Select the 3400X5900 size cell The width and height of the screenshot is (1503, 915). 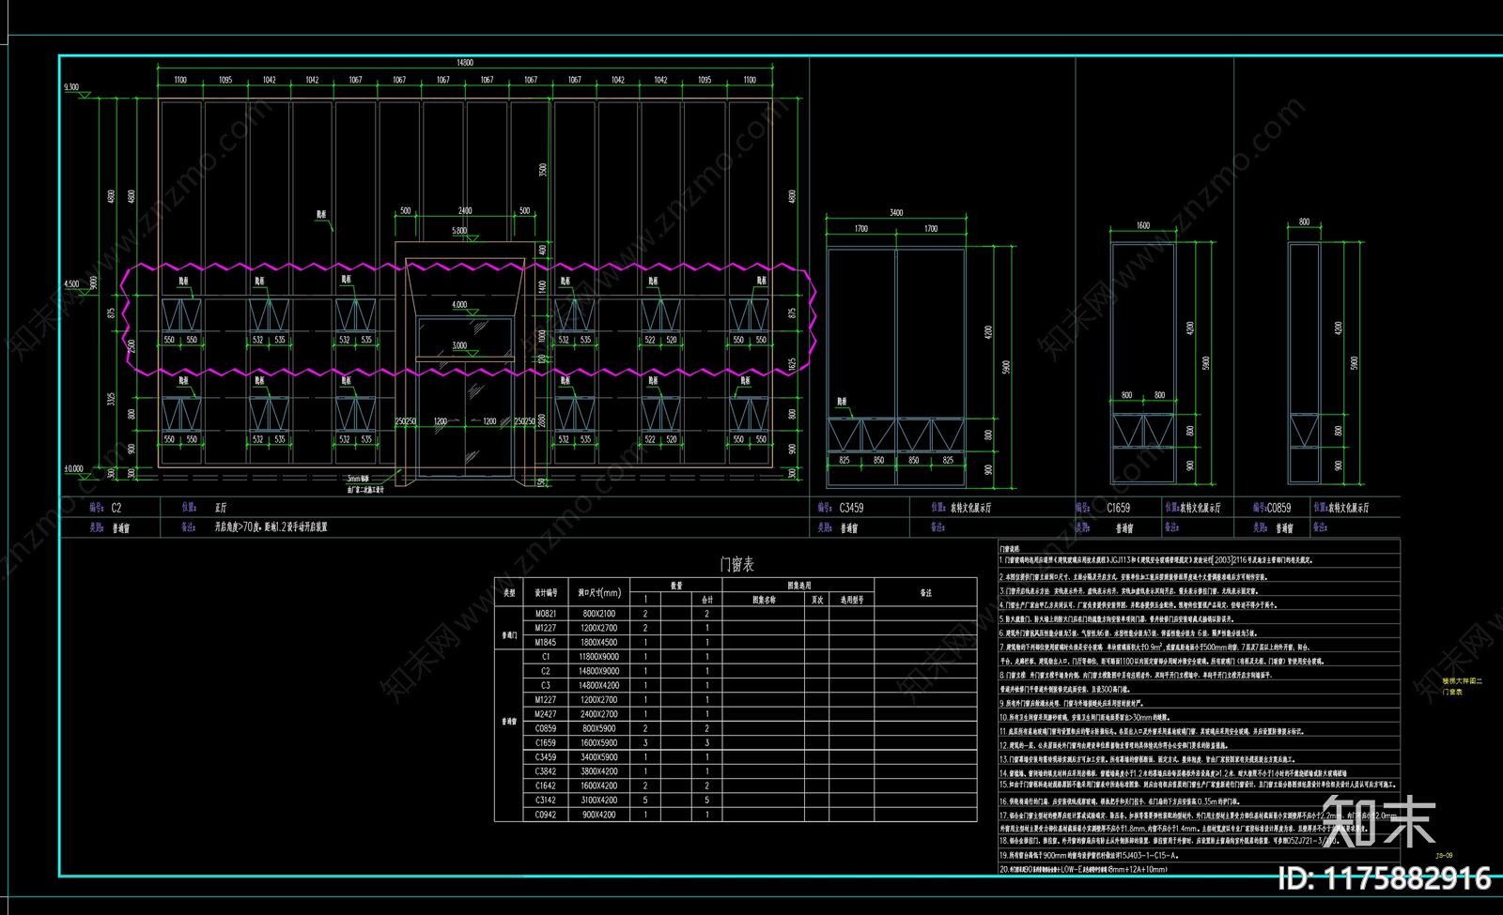(x=599, y=757)
